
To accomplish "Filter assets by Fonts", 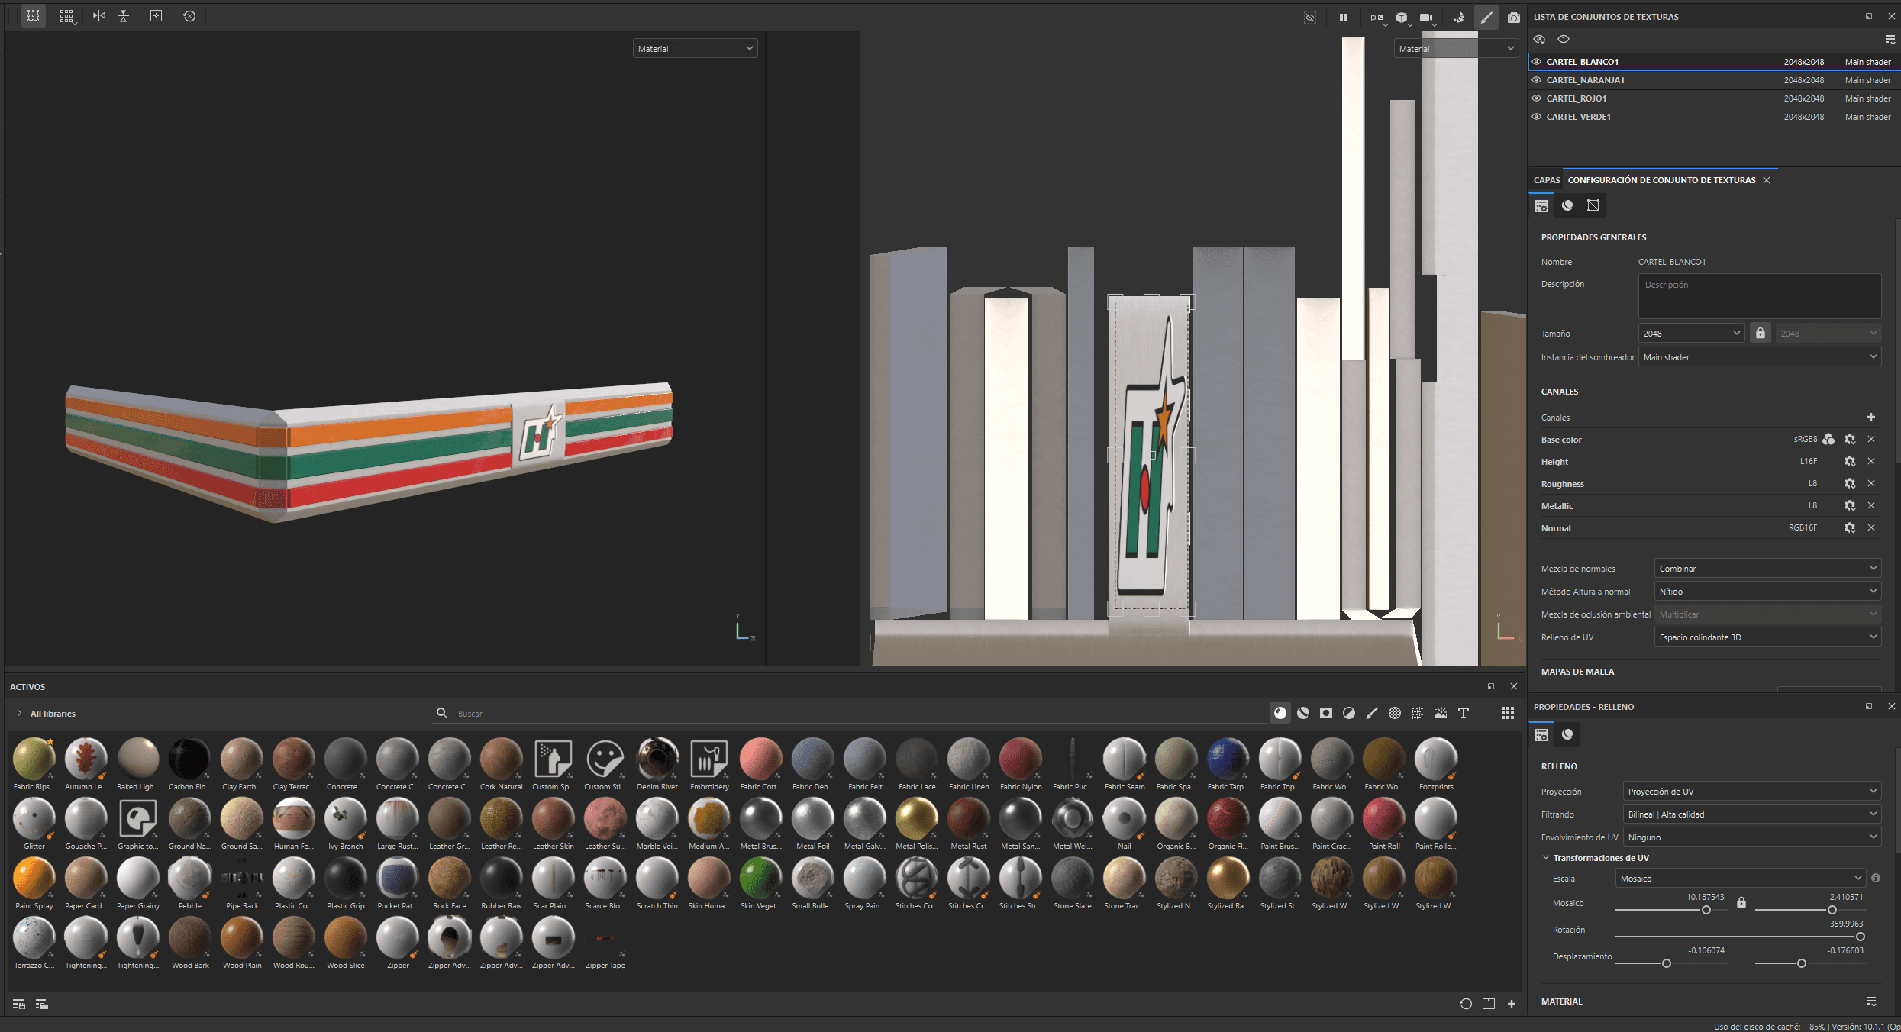I will coord(1464,713).
